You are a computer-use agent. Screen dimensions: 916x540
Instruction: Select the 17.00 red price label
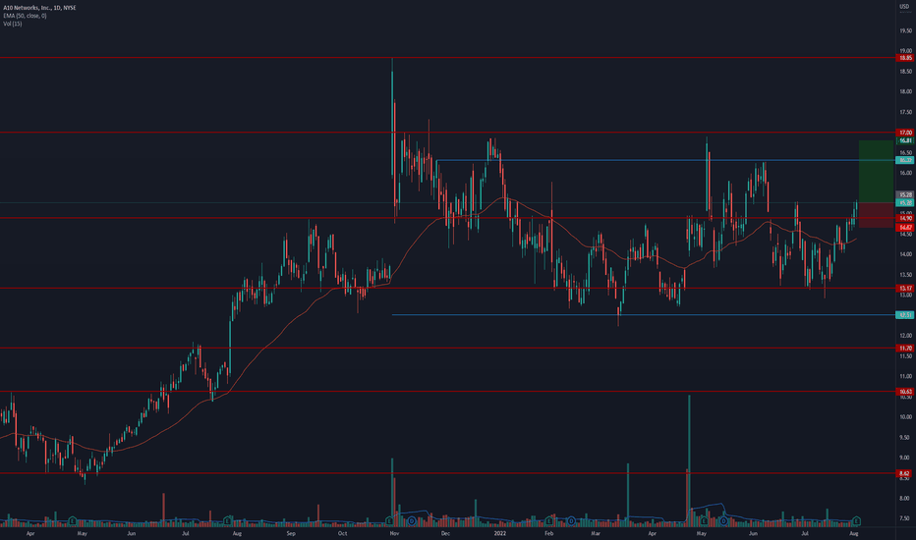(905, 133)
